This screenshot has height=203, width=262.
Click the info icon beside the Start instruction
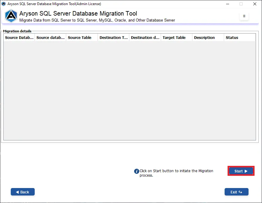point(137,171)
